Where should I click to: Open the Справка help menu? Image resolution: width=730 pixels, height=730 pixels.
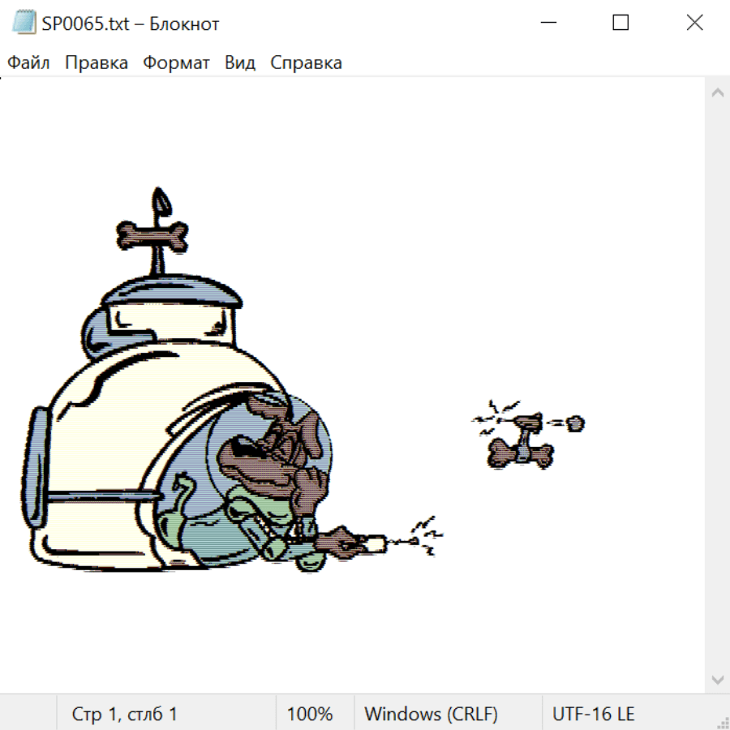(x=306, y=63)
